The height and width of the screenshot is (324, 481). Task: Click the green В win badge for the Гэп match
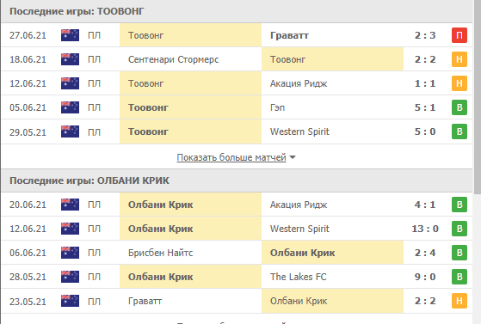pyautogui.click(x=459, y=107)
